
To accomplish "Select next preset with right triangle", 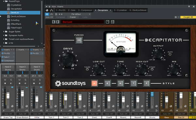I will [62, 14].
